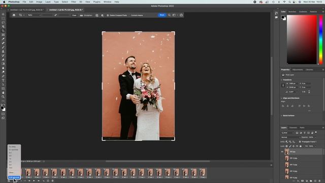Click the foreground color swatch in toolbar
Screen dimensions: 325x183
pyautogui.click(x=2, y=108)
